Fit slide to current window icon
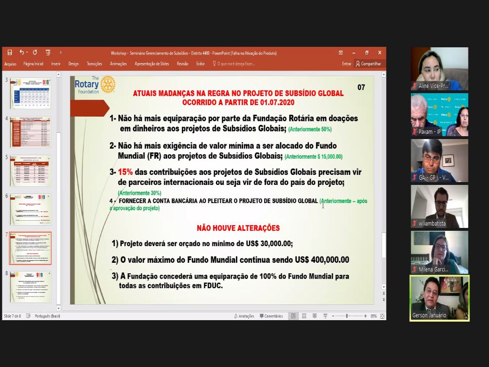The height and width of the screenshot is (367, 489). (x=382, y=316)
